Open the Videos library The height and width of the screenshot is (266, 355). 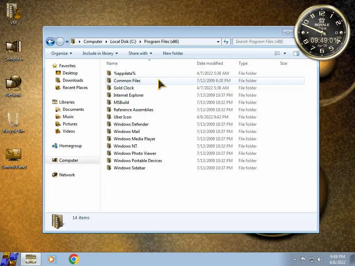69,131
